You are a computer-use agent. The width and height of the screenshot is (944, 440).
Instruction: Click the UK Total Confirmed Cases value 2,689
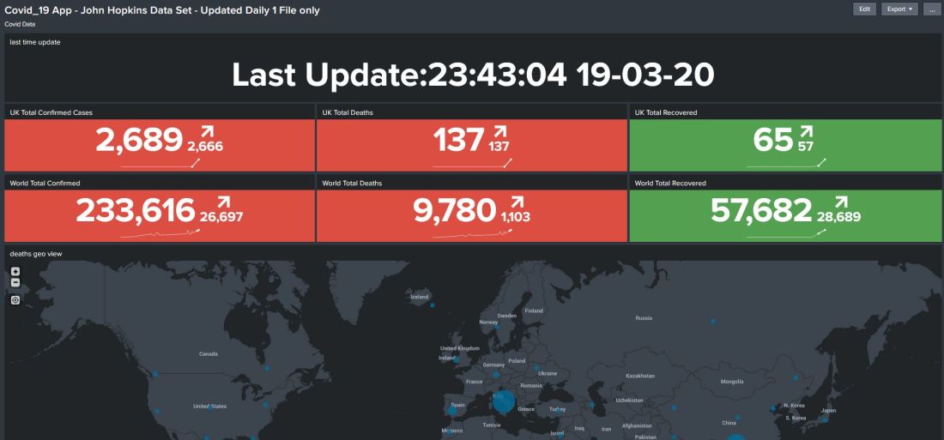(139, 141)
